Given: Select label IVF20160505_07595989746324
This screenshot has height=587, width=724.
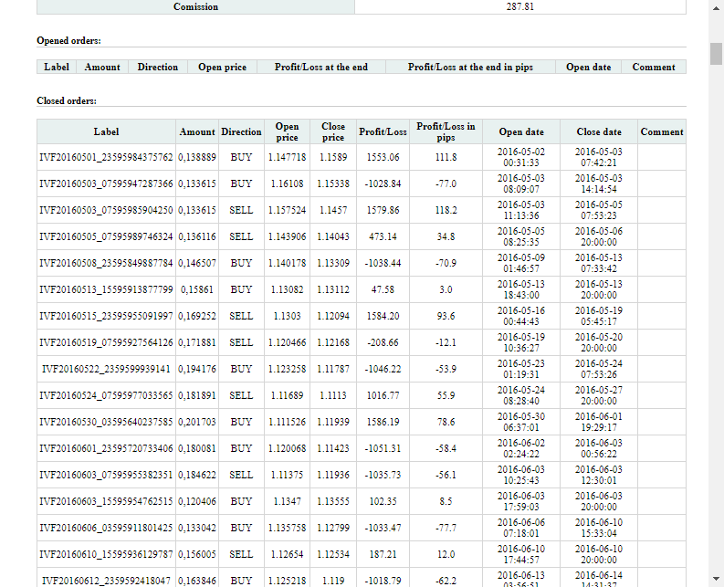Looking at the screenshot, I should [x=106, y=236].
